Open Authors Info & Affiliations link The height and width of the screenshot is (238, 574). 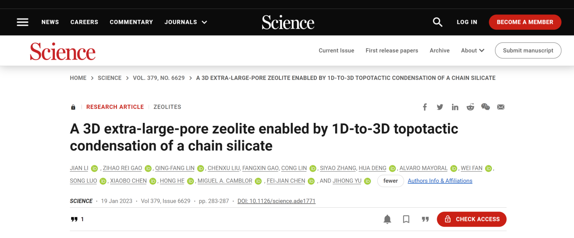pyautogui.click(x=440, y=181)
